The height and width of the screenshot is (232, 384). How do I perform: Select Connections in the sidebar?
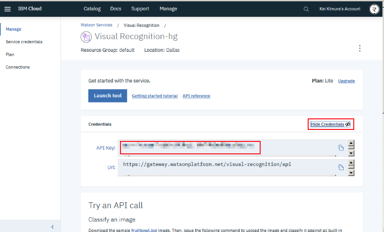[18, 67]
